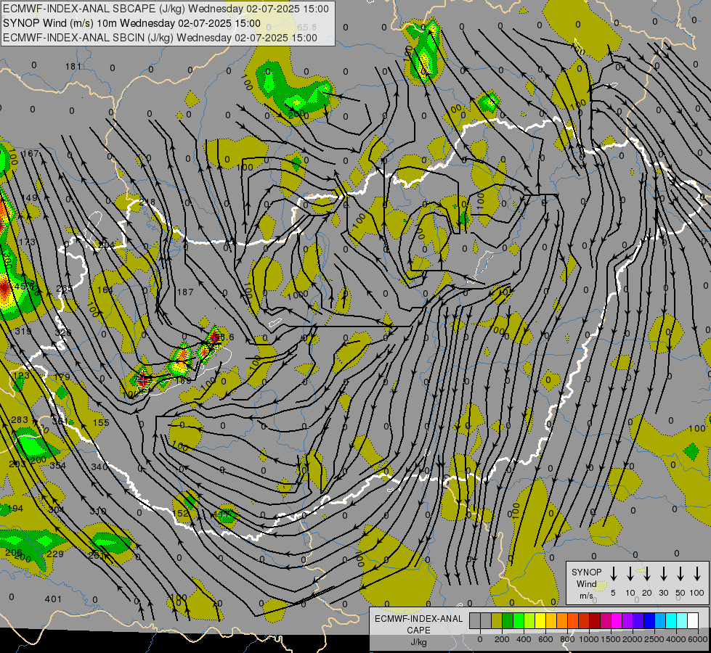Screen dimensions: 711x653
Task: Pick the dark red CAPE legend swatch
Action: pyautogui.click(x=595, y=620)
